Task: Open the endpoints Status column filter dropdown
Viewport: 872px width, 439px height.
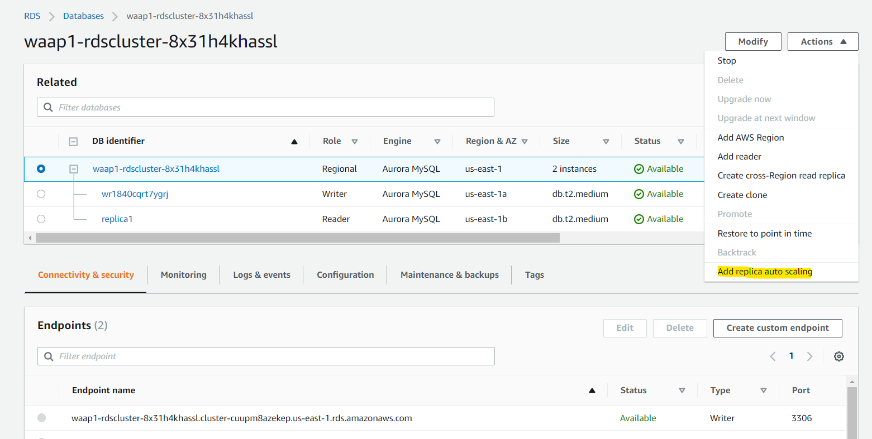Action: 682,390
